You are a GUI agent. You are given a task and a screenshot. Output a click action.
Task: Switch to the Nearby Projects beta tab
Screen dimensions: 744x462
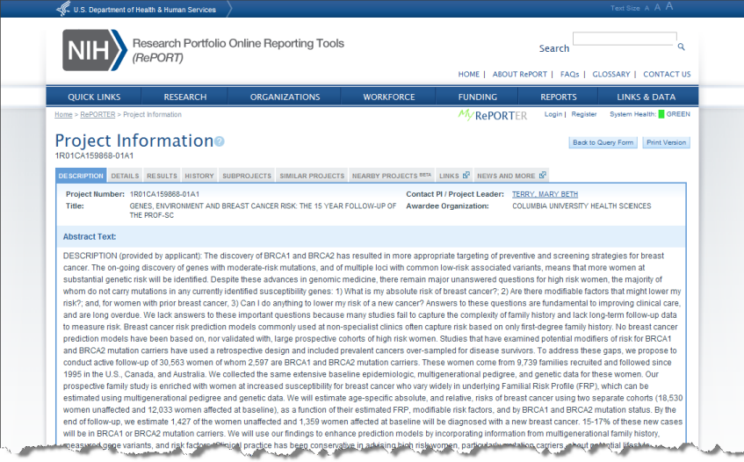coord(392,176)
